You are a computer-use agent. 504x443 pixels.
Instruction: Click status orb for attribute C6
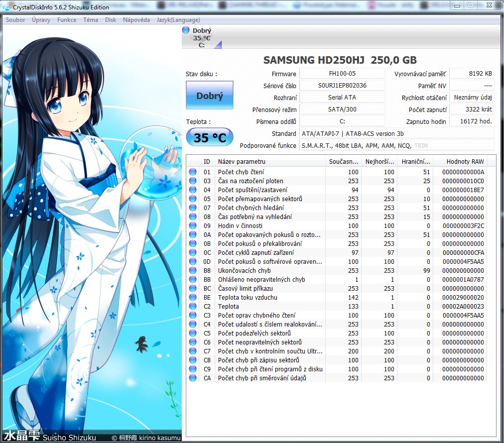click(x=193, y=342)
